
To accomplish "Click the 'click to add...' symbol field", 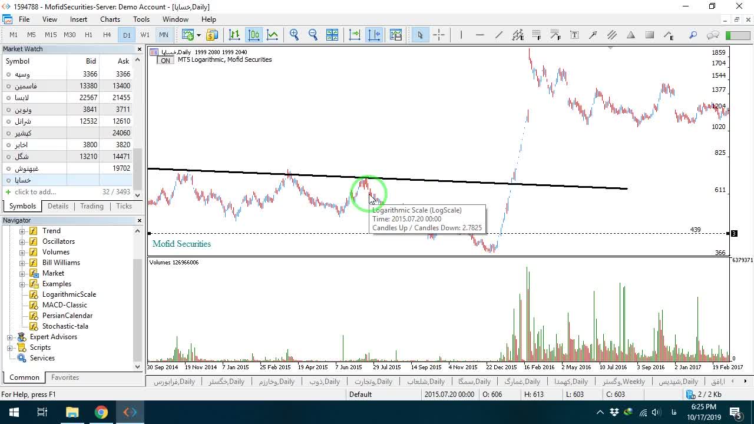I will tap(35, 192).
